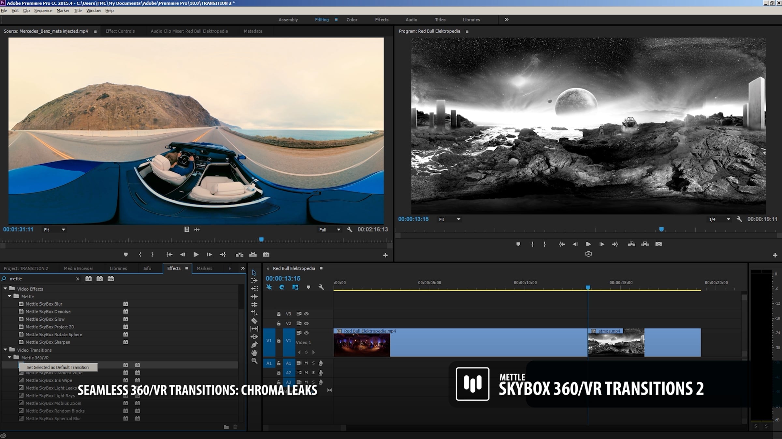Image resolution: width=782 pixels, height=439 pixels.
Task: Switch to the Color workspace
Action: (x=352, y=20)
